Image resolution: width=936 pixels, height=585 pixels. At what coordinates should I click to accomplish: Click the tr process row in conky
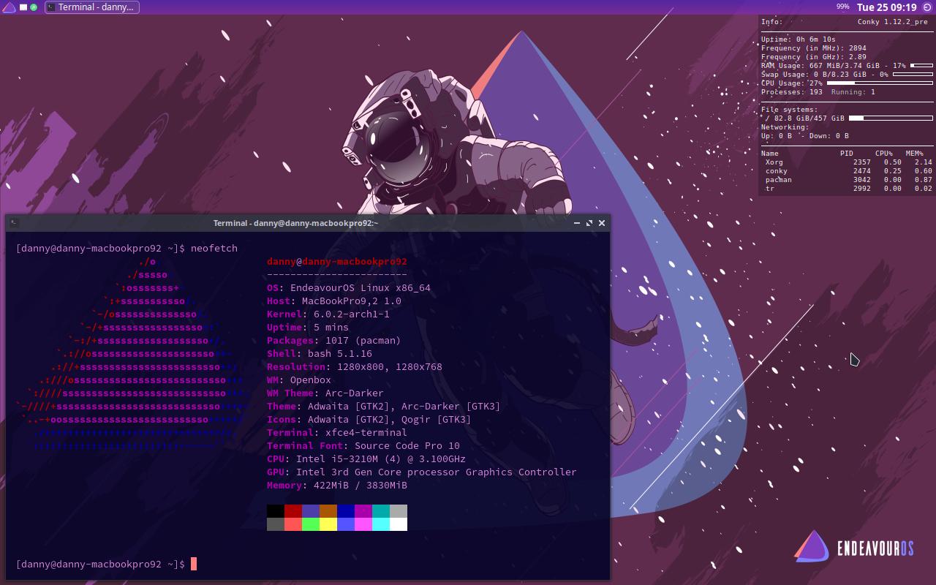[x=848, y=189]
